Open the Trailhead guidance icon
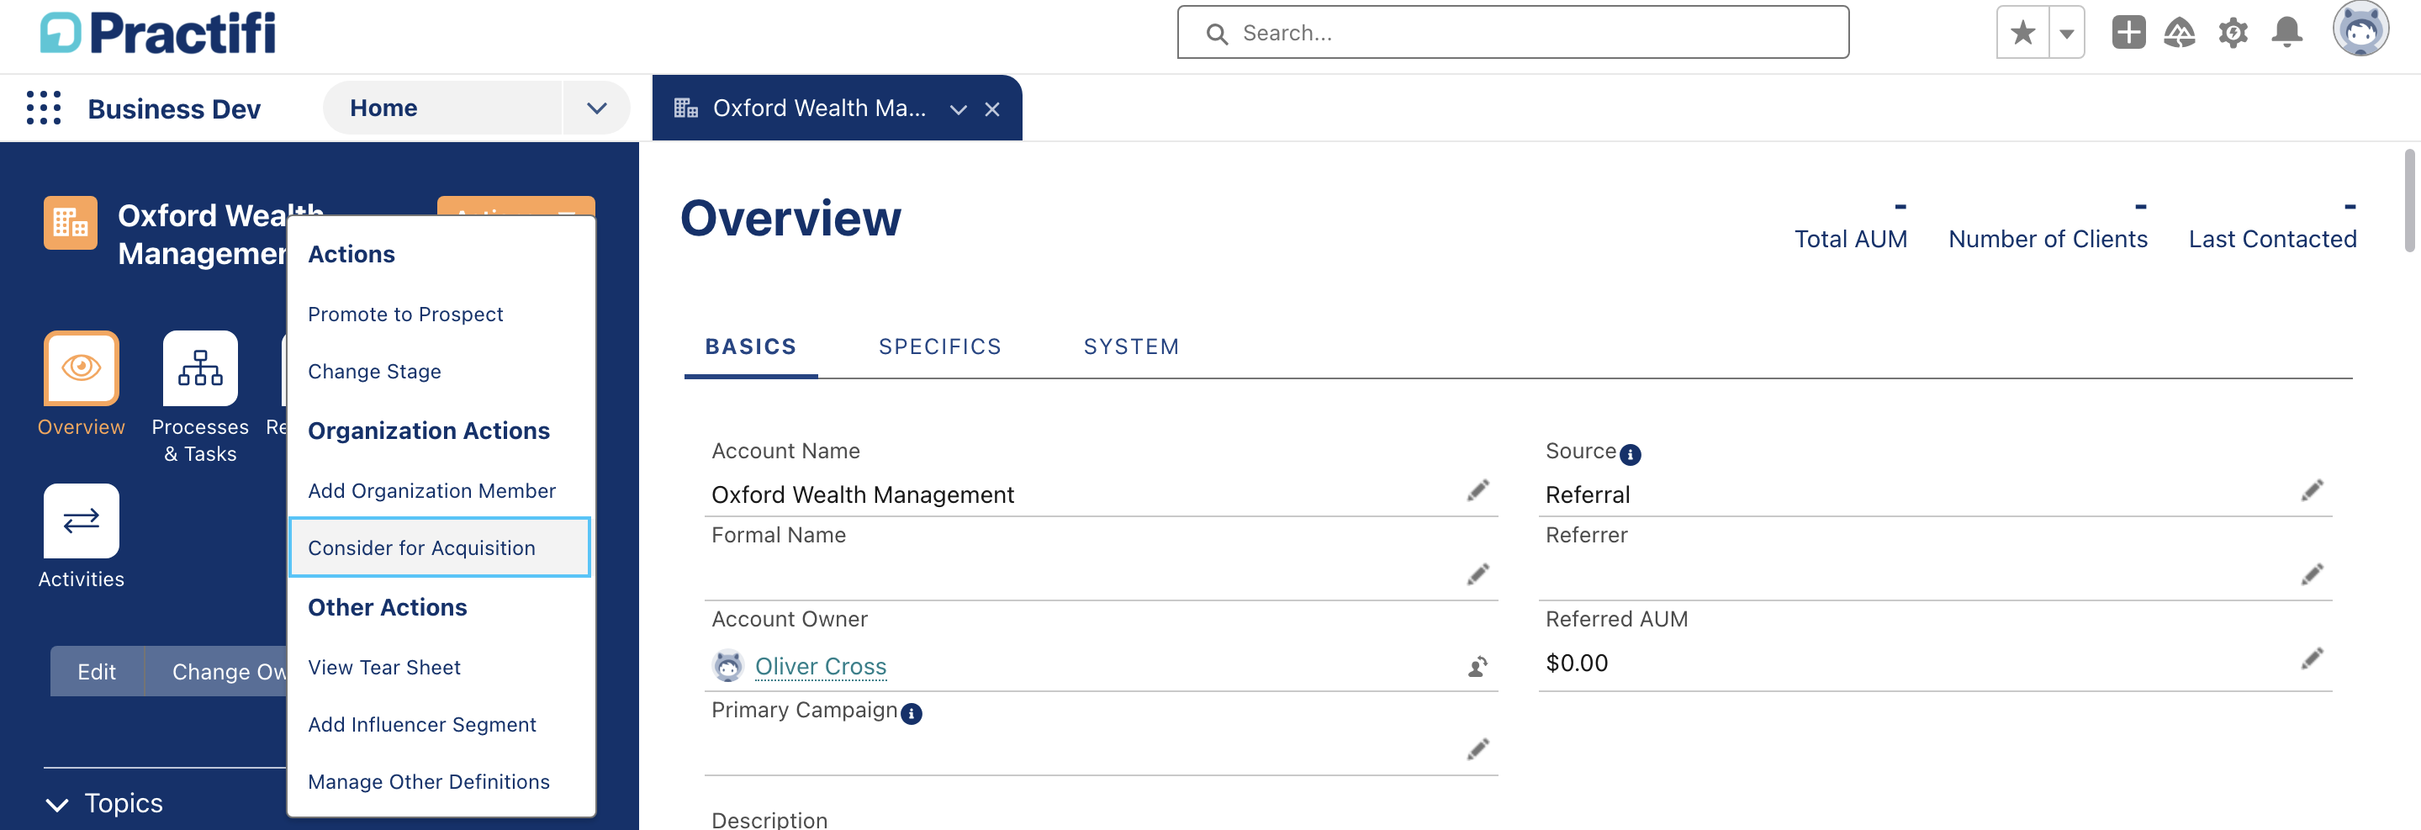The width and height of the screenshot is (2421, 830). click(2180, 33)
